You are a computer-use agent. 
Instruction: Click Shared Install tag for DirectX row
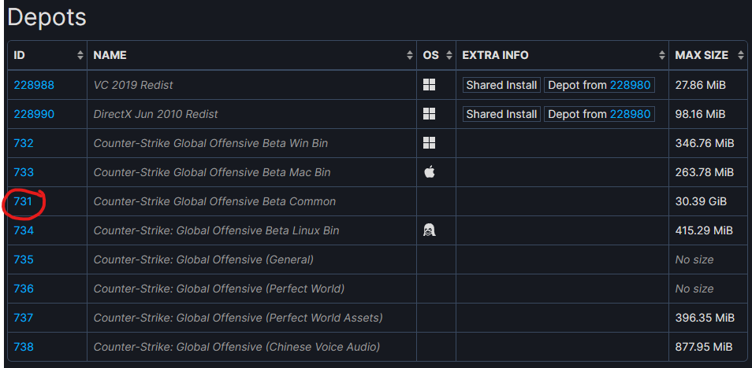(501, 114)
